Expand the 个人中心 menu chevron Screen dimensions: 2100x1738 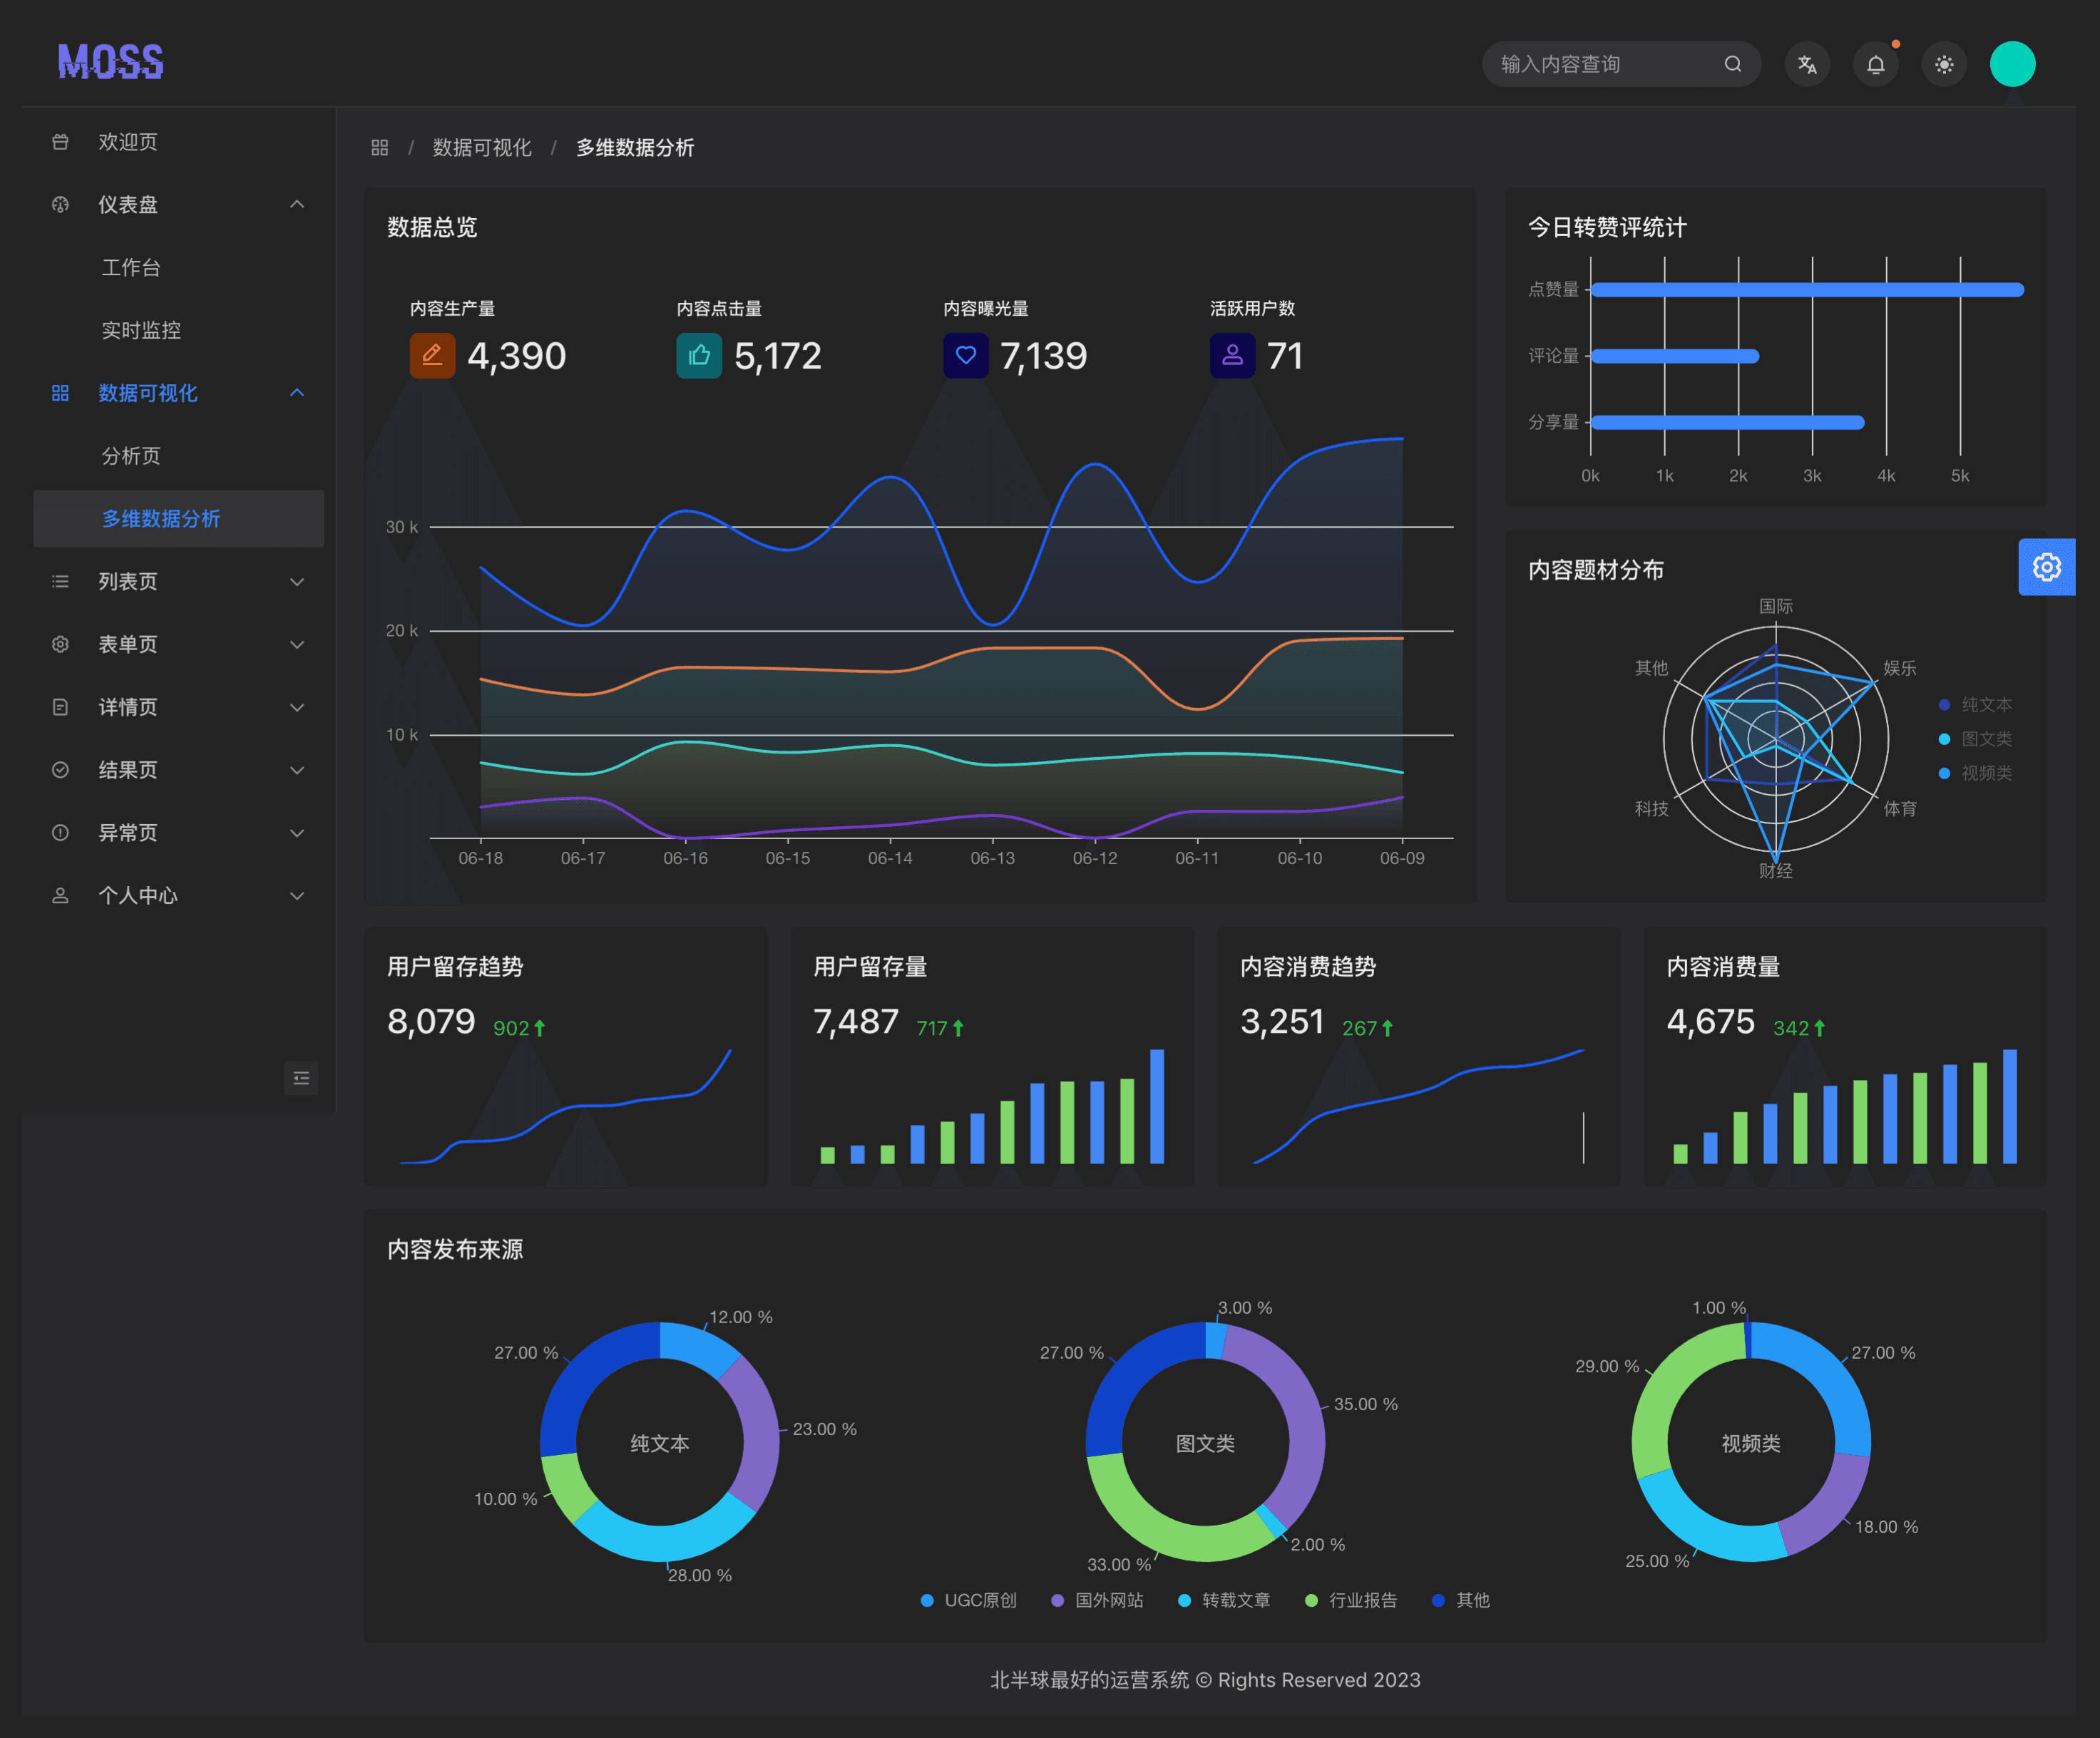(297, 896)
